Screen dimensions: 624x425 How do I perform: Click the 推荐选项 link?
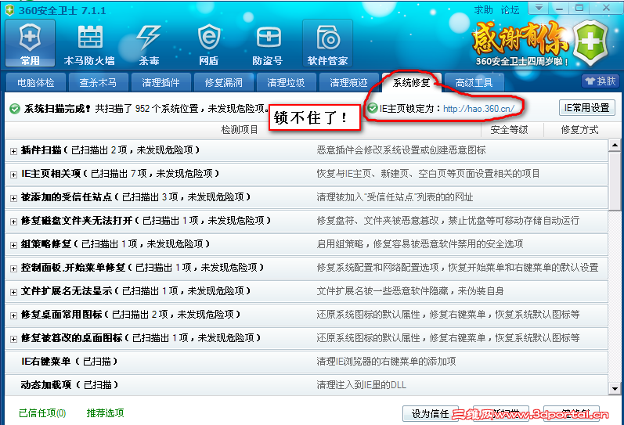(105, 413)
